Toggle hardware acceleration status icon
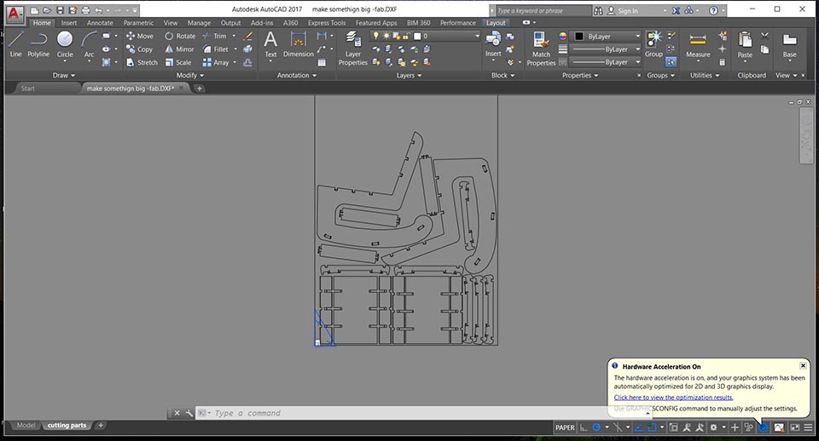Image resolution: width=819 pixels, height=441 pixels. tap(763, 427)
